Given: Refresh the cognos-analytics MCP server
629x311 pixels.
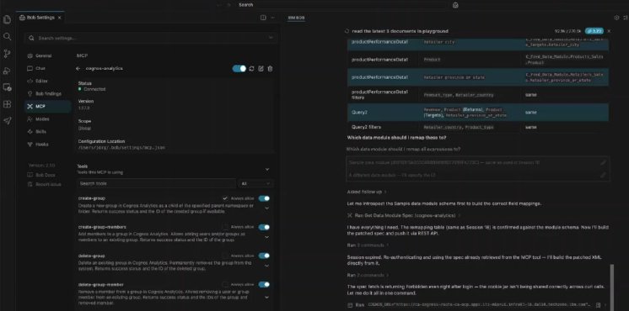Looking at the screenshot, I should 251,69.
